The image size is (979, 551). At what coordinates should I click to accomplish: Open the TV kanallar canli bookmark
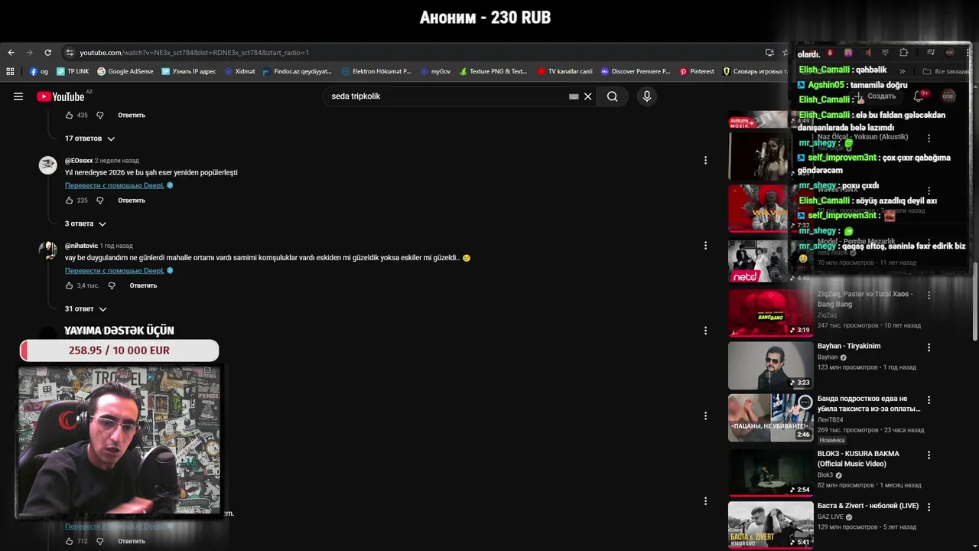(564, 71)
